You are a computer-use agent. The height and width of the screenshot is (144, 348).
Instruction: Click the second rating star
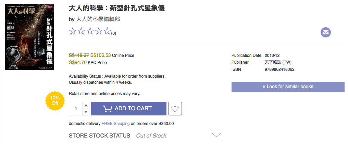click(81, 32)
